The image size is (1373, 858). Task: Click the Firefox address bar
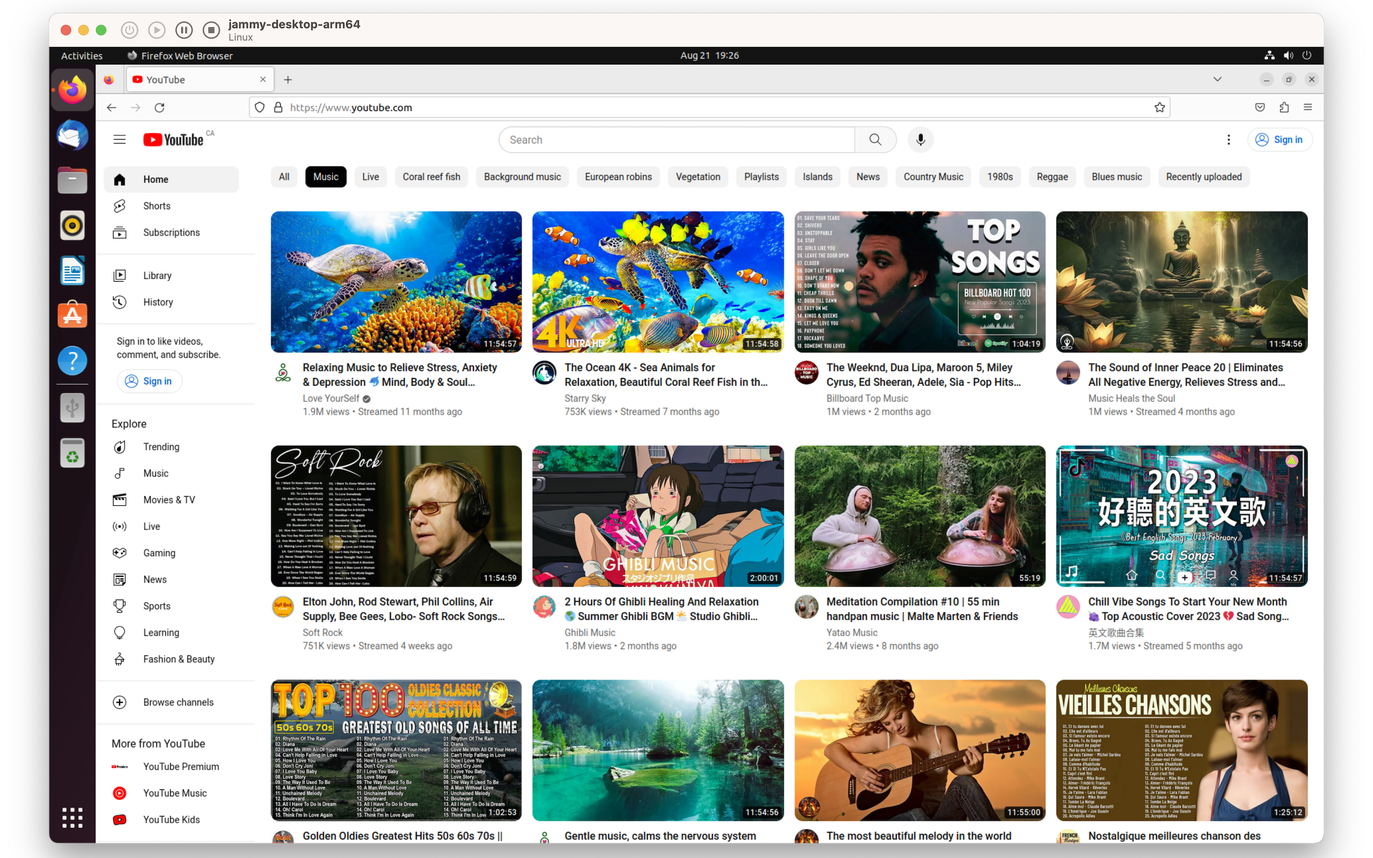pos(709,107)
